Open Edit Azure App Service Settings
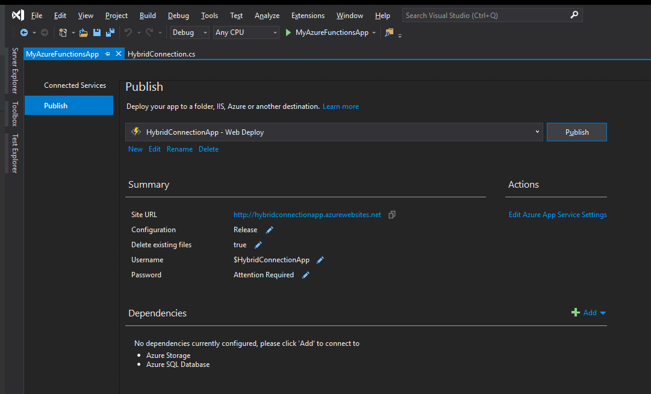651x394 pixels. pos(558,214)
